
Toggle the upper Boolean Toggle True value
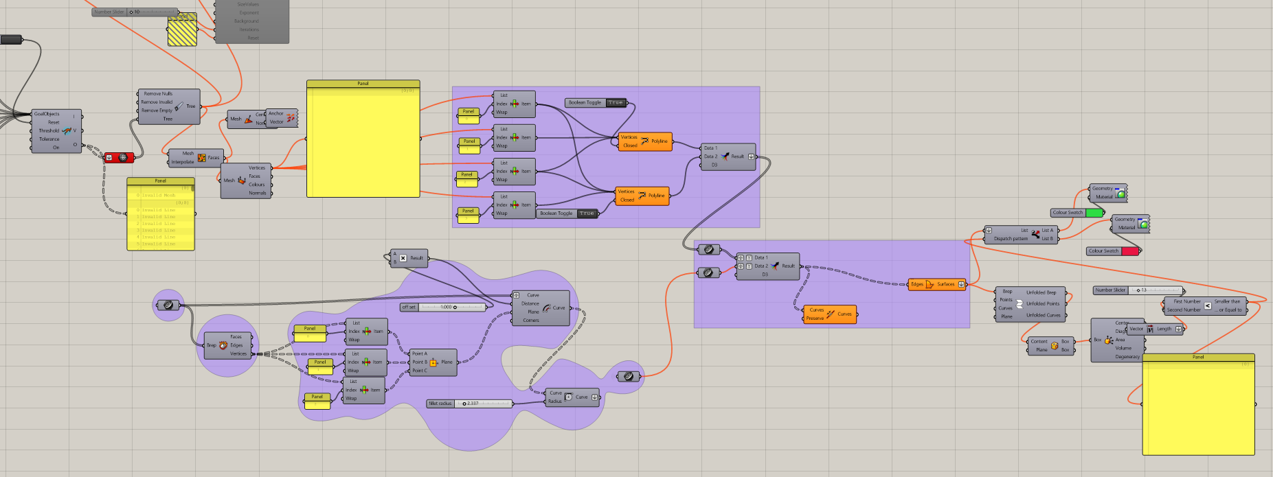(x=616, y=103)
